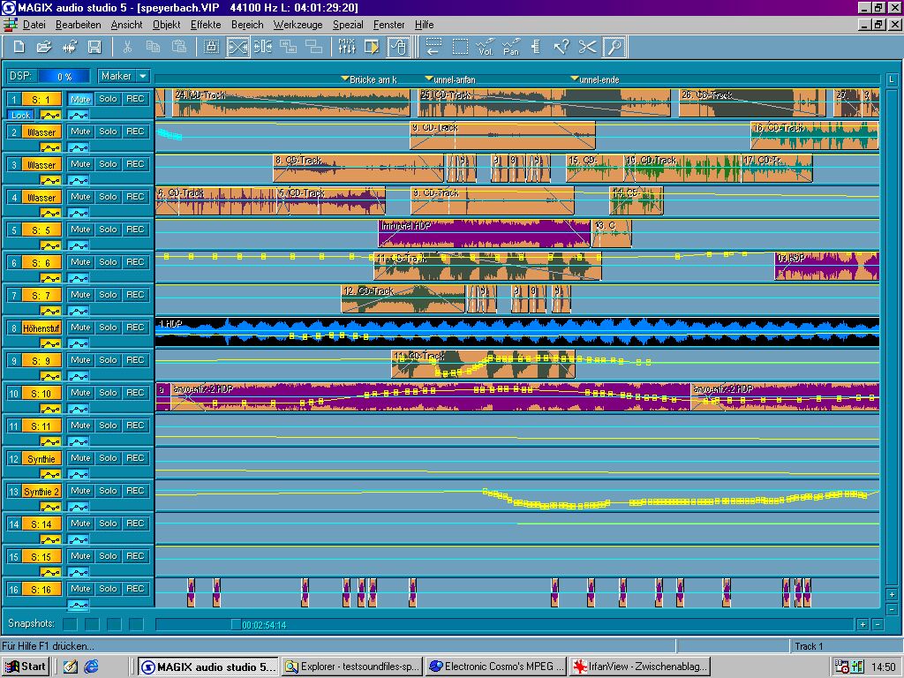Cut selection with the scissors toolbar icon
The image size is (904, 678).
tap(127, 48)
